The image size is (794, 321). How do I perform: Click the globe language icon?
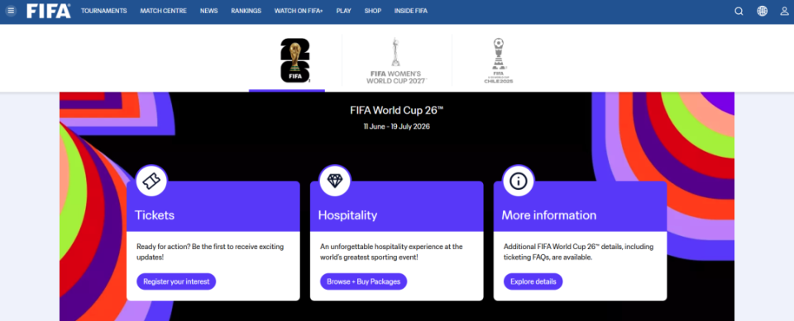[x=762, y=11]
